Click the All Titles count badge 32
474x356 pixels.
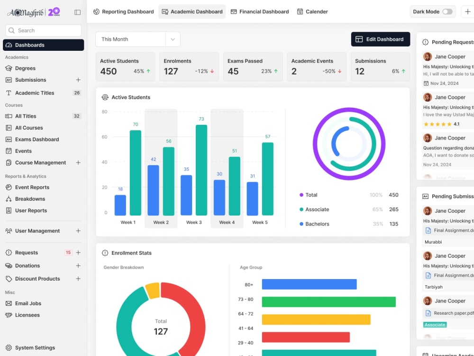(x=77, y=116)
